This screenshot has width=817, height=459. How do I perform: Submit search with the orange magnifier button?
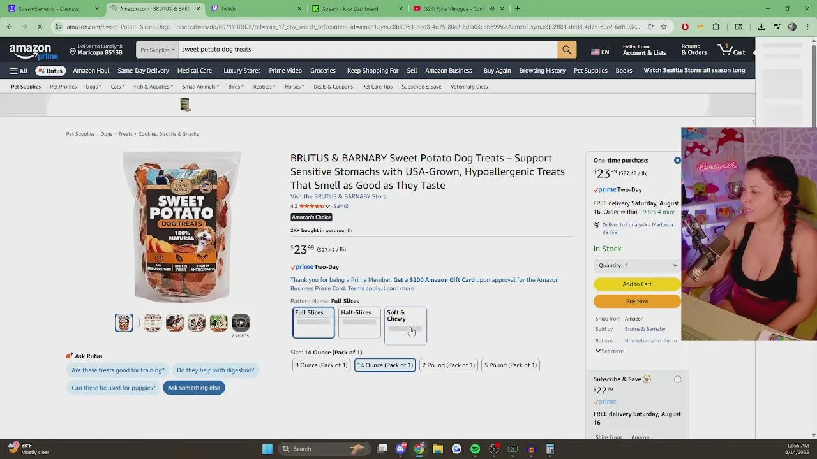pos(567,50)
